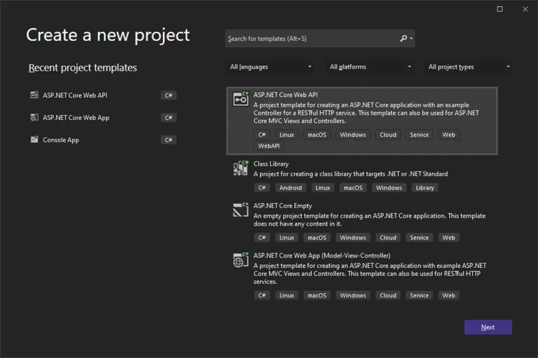Click the recent ASP.NET Core Web API icon
The image size is (538, 358).
point(34,95)
